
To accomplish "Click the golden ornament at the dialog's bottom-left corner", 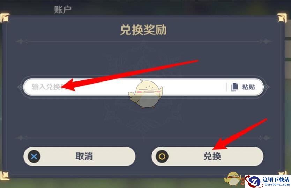I will pos(5,175).
